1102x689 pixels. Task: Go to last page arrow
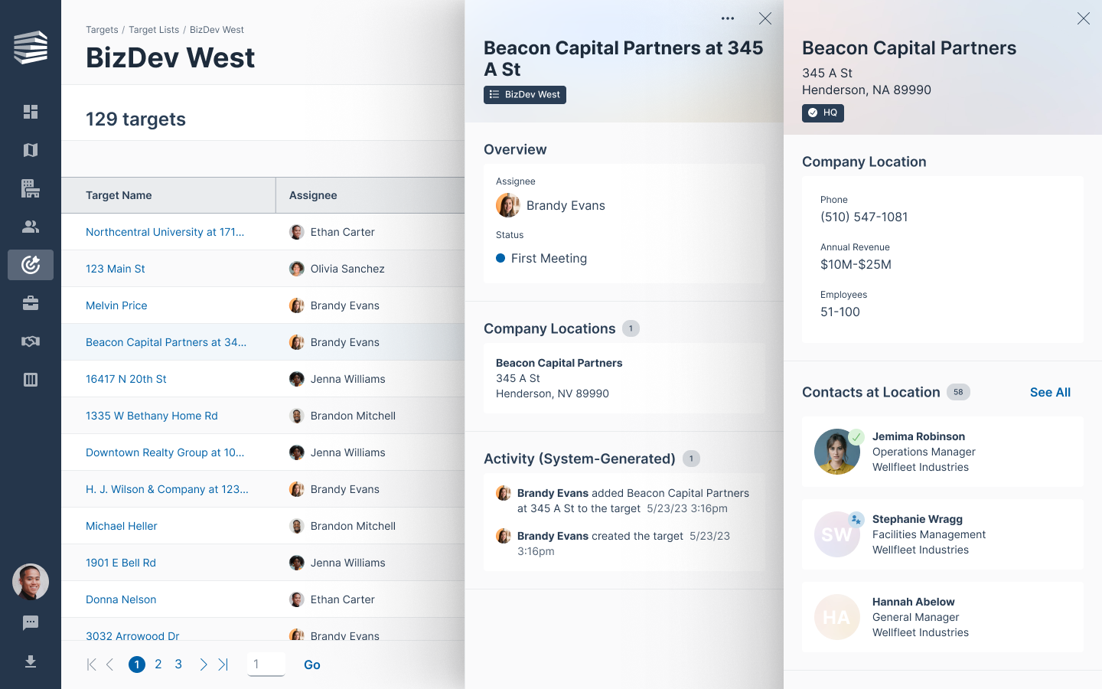coord(223,665)
